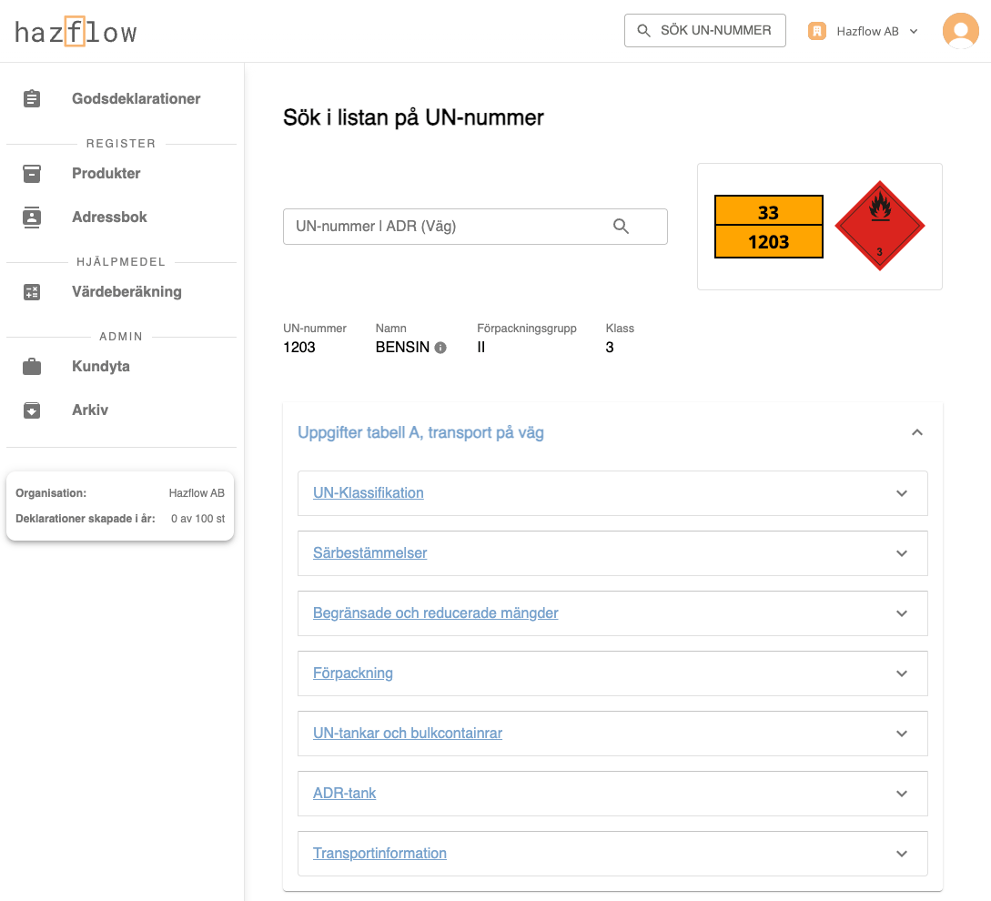Expand the UN-Klassifikation panel chevron

(x=902, y=493)
